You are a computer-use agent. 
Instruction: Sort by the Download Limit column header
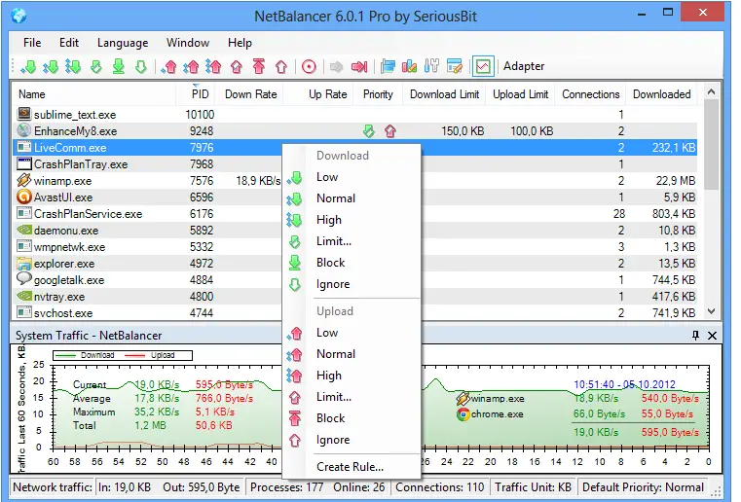click(444, 94)
